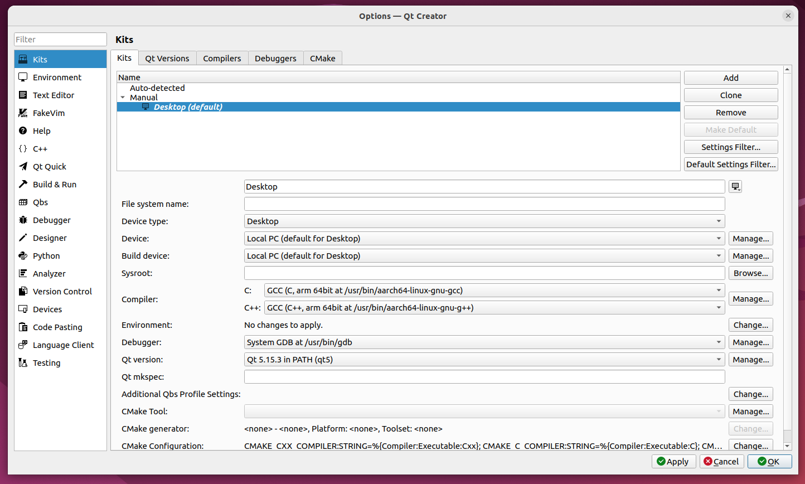Click Manage... next to Qt version
805x484 pixels.
pos(751,360)
